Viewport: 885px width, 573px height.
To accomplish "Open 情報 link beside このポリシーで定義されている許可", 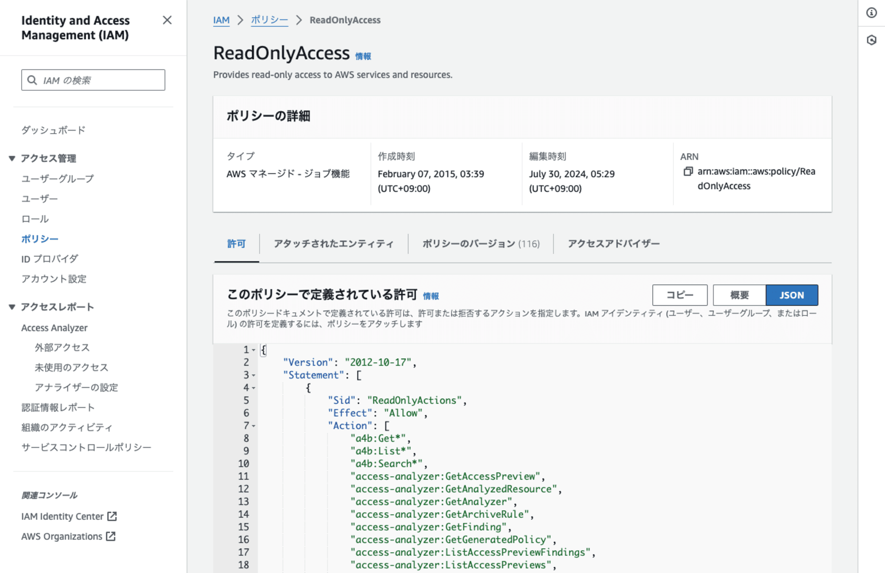I will (x=431, y=296).
